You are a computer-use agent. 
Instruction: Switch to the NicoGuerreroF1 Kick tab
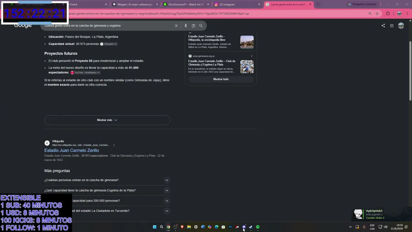(186, 5)
